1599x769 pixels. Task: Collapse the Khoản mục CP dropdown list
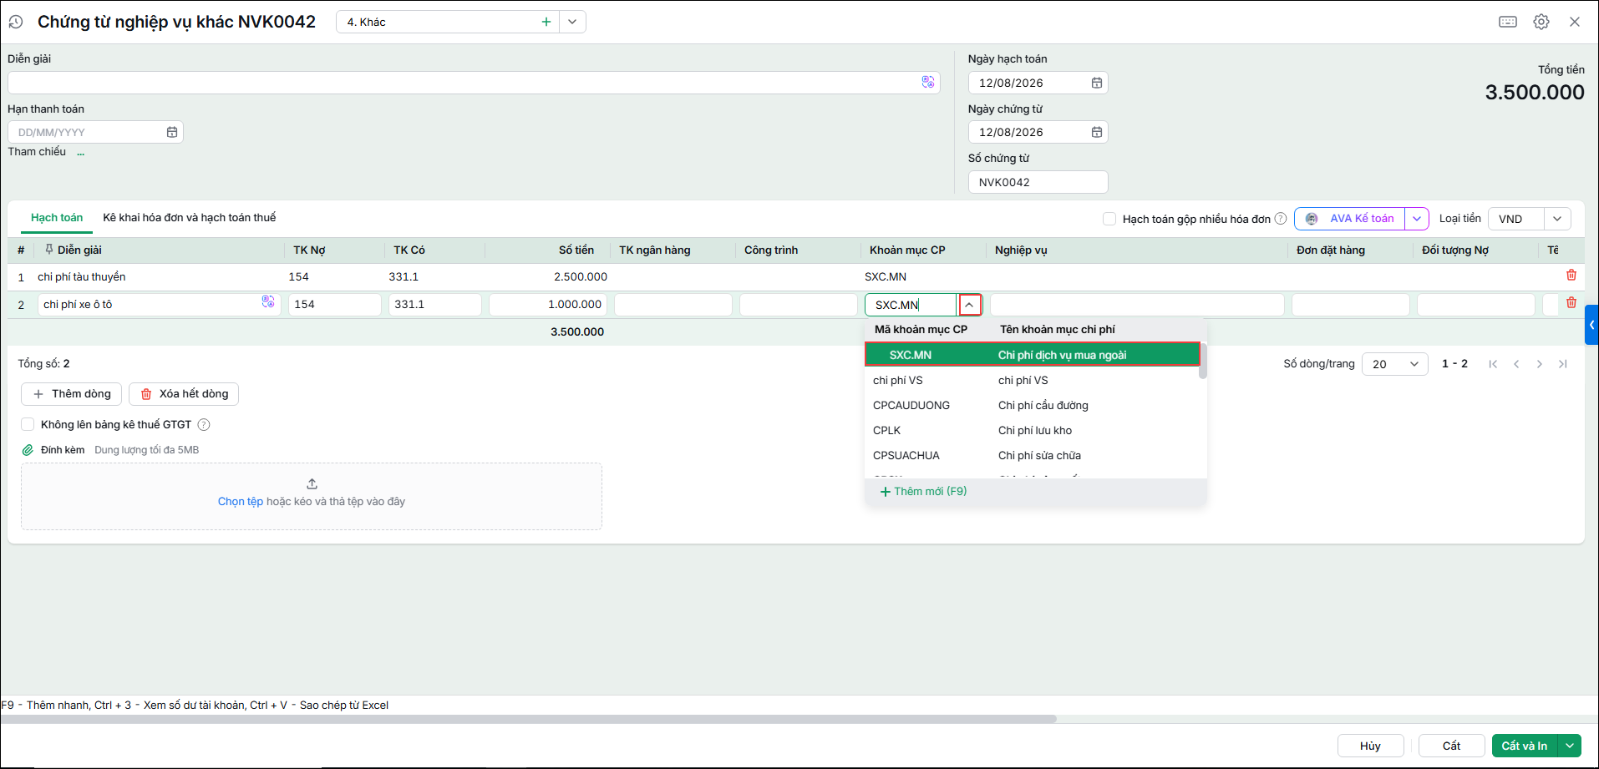970,305
